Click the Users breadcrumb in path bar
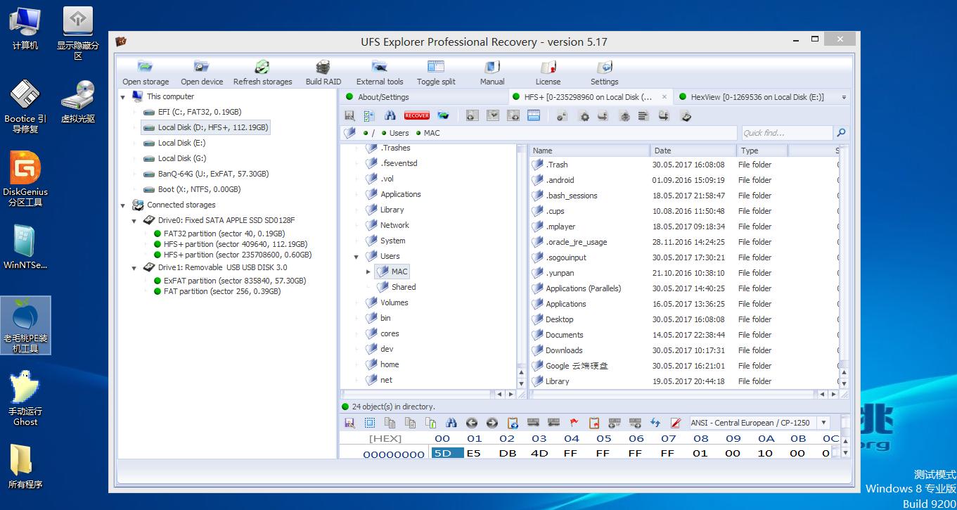The width and height of the screenshot is (957, 510). pos(399,133)
